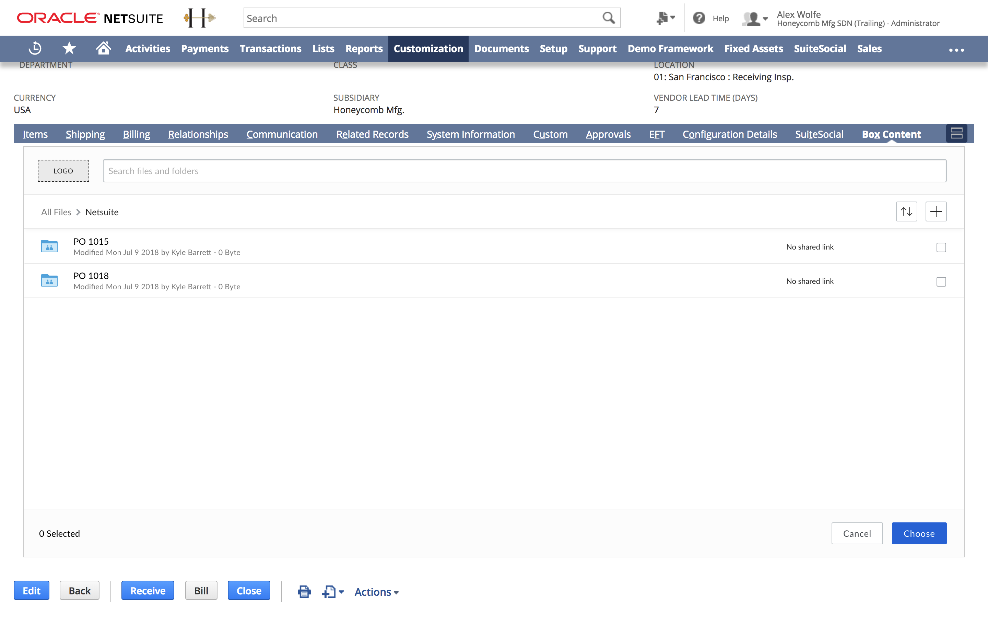
Task: Switch to the Shipping subtab
Action: tap(85, 134)
